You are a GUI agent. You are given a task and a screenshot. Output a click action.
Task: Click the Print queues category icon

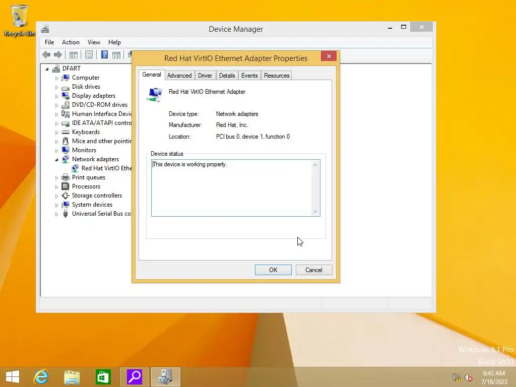(x=66, y=177)
